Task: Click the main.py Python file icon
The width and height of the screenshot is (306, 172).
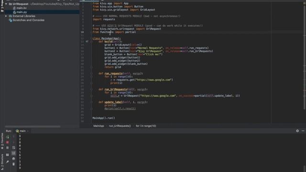Action: (x=14, y=12)
